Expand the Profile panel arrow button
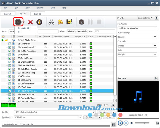This screenshot has height=128, width=160. [x=156, y=18]
